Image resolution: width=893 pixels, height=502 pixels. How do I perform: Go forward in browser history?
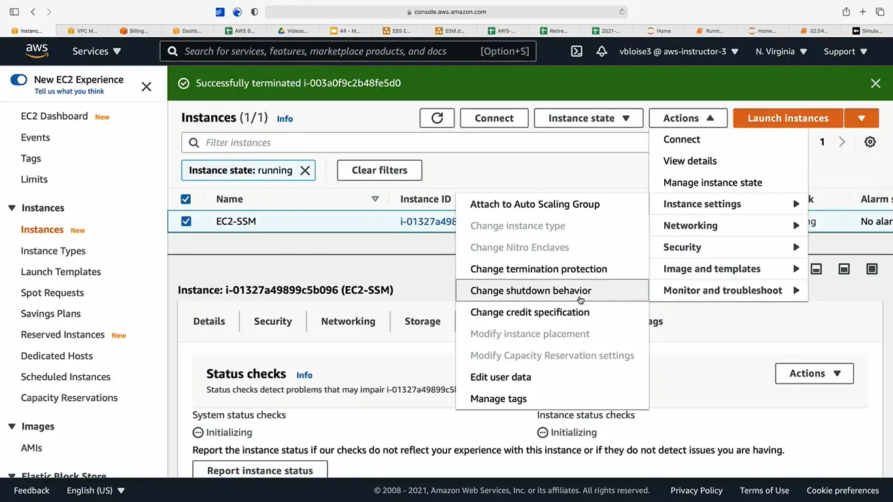click(49, 12)
